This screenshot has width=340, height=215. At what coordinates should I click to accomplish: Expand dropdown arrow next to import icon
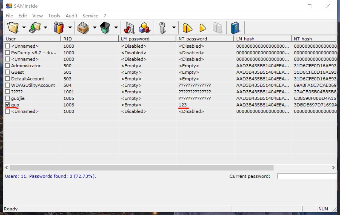point(45,28)
